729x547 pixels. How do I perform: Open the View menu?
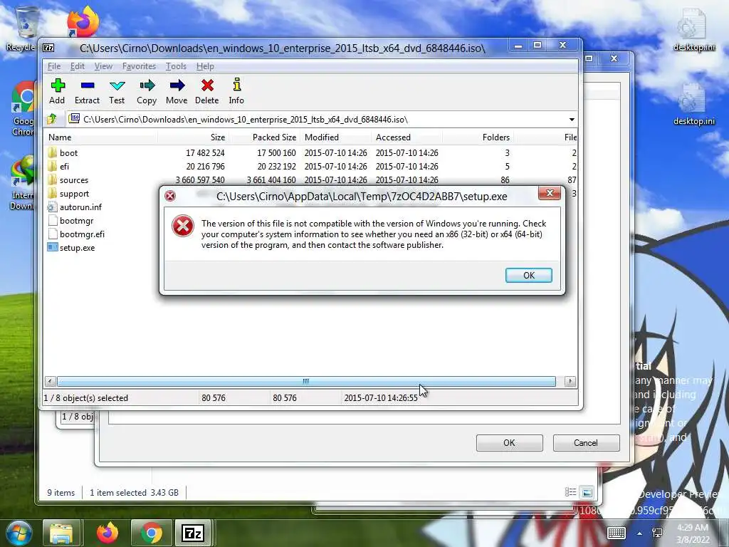[103, 66]
